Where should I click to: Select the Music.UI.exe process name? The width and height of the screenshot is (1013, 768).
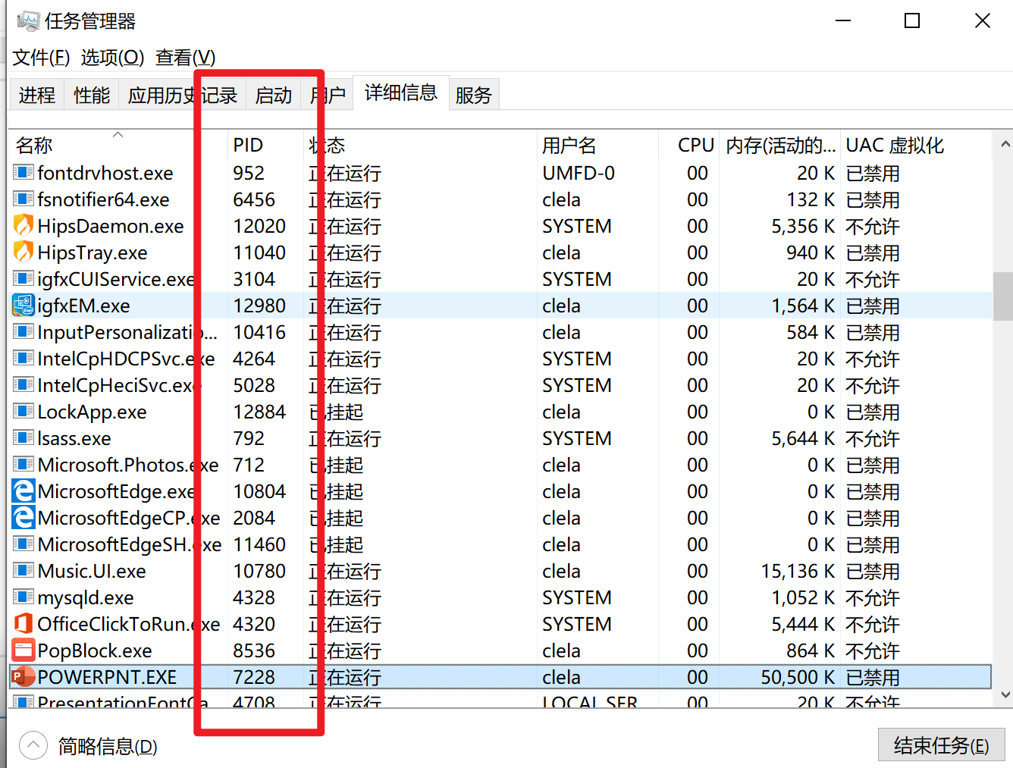[x=92, y=571]
